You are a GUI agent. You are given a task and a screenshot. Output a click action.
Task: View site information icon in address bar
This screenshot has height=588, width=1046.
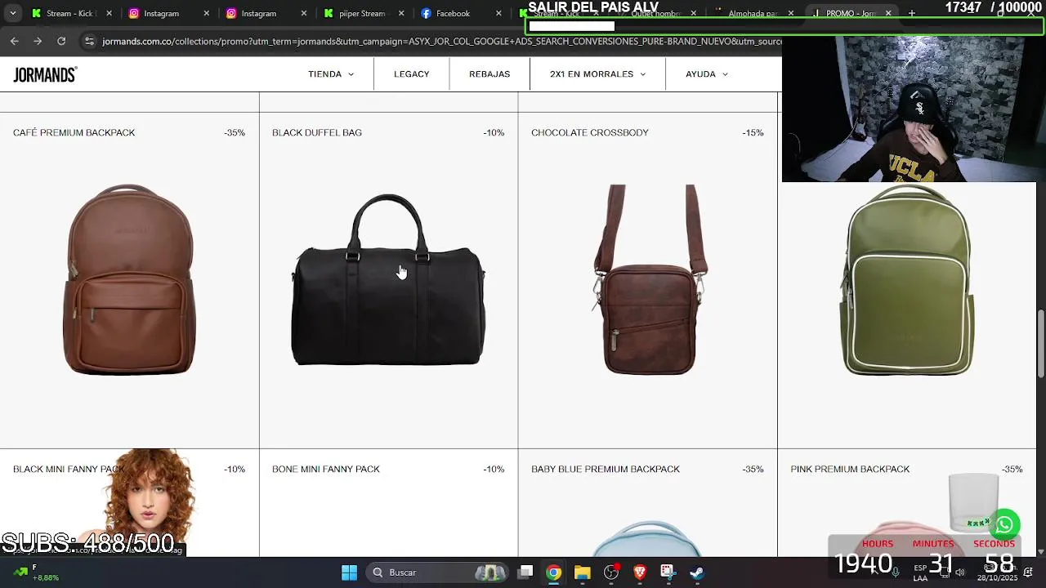[89, 41]
